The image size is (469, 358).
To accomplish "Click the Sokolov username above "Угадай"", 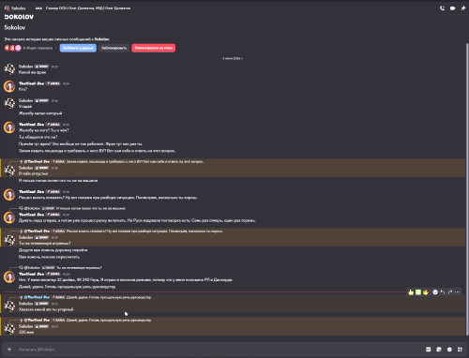I will click(25, 100).
